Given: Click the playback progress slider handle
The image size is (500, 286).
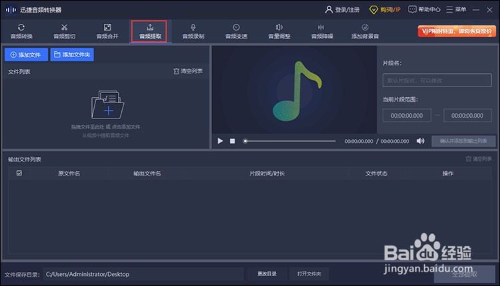Looking at the screenshot, I should (x=245, y=141).
